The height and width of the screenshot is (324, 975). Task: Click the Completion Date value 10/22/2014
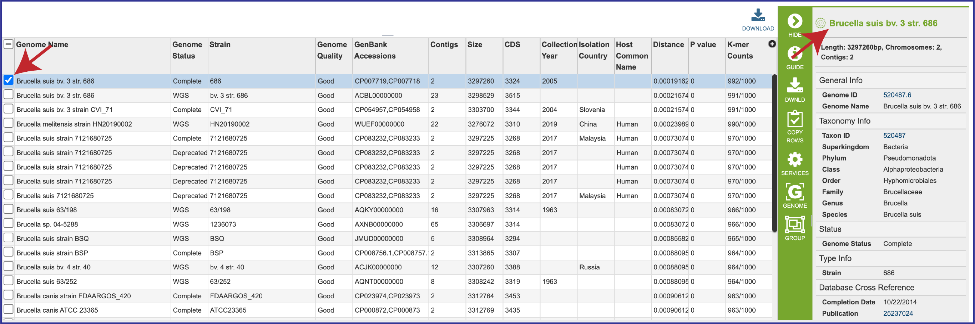point(900,302)
